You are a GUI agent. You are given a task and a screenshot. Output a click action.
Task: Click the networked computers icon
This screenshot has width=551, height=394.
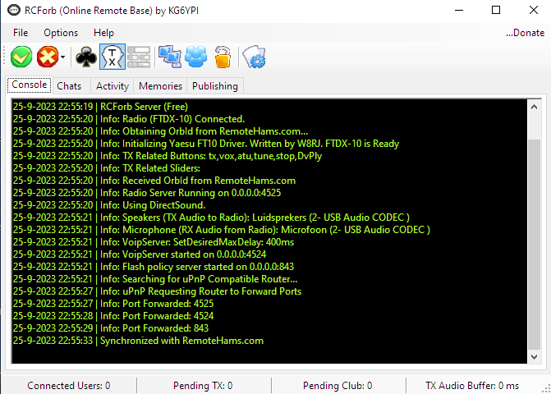click(170, 57)
